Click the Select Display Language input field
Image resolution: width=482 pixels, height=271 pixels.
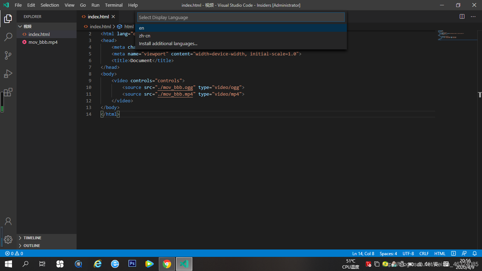[241, 17]
